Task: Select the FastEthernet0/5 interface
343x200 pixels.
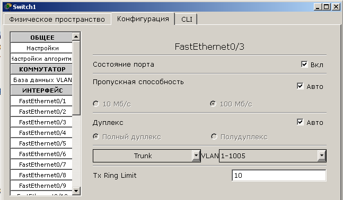Action: pos(41,143)
